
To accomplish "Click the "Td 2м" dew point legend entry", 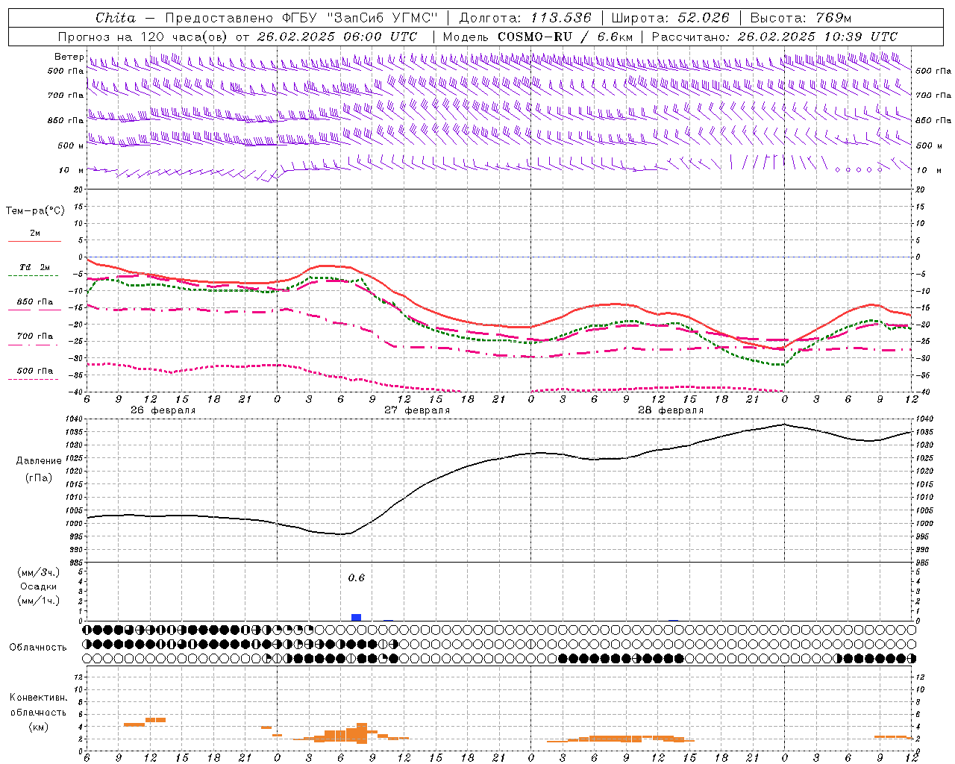I will pos(35,267).
